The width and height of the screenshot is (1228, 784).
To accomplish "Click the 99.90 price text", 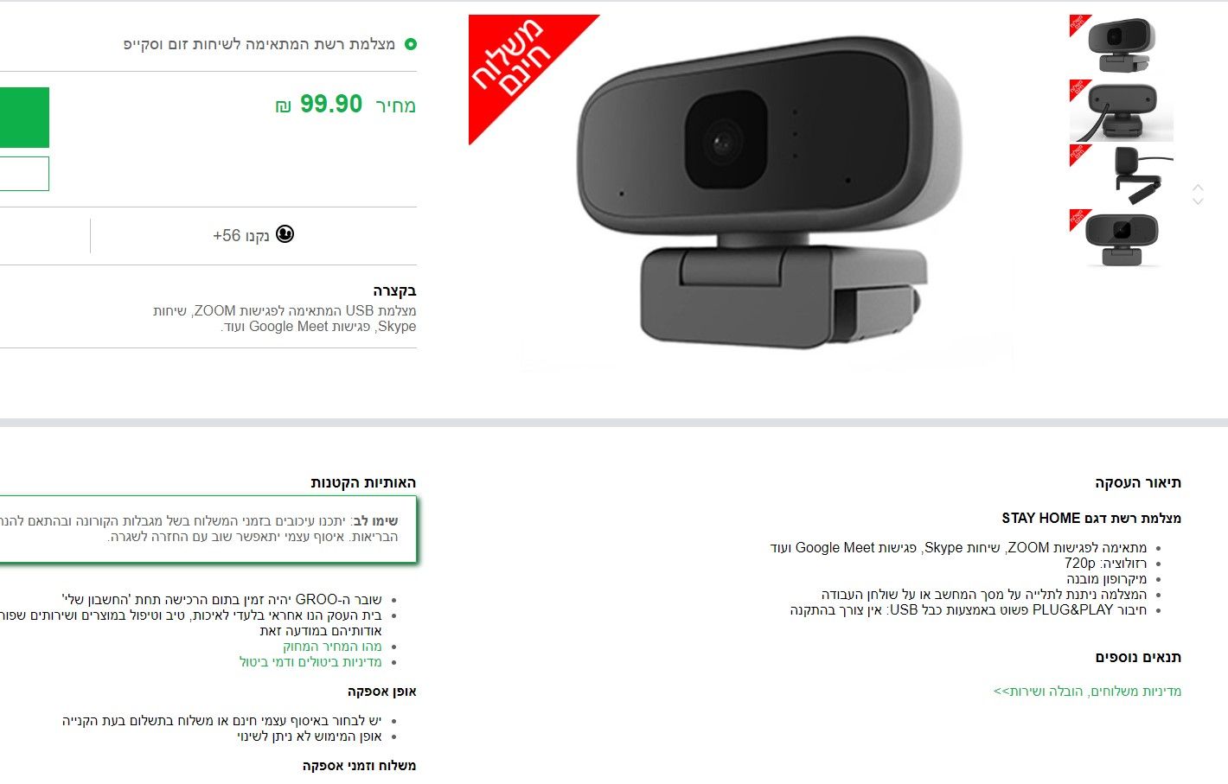I will [x=331, y=105].
